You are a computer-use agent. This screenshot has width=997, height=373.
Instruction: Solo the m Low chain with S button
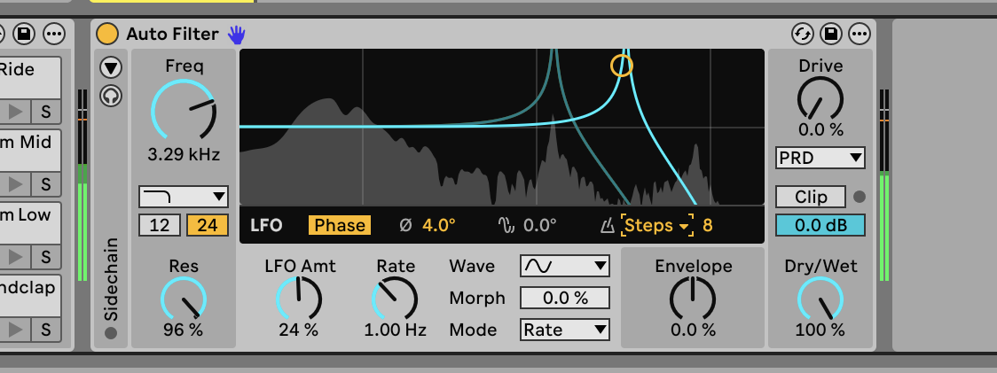click(x=46, y=257)
